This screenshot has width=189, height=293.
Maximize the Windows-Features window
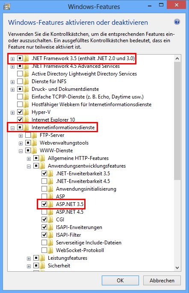161,5
